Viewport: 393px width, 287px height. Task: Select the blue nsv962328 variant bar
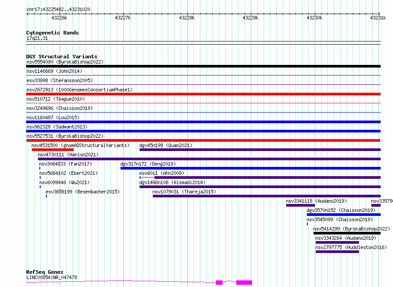tap(203, 131)
